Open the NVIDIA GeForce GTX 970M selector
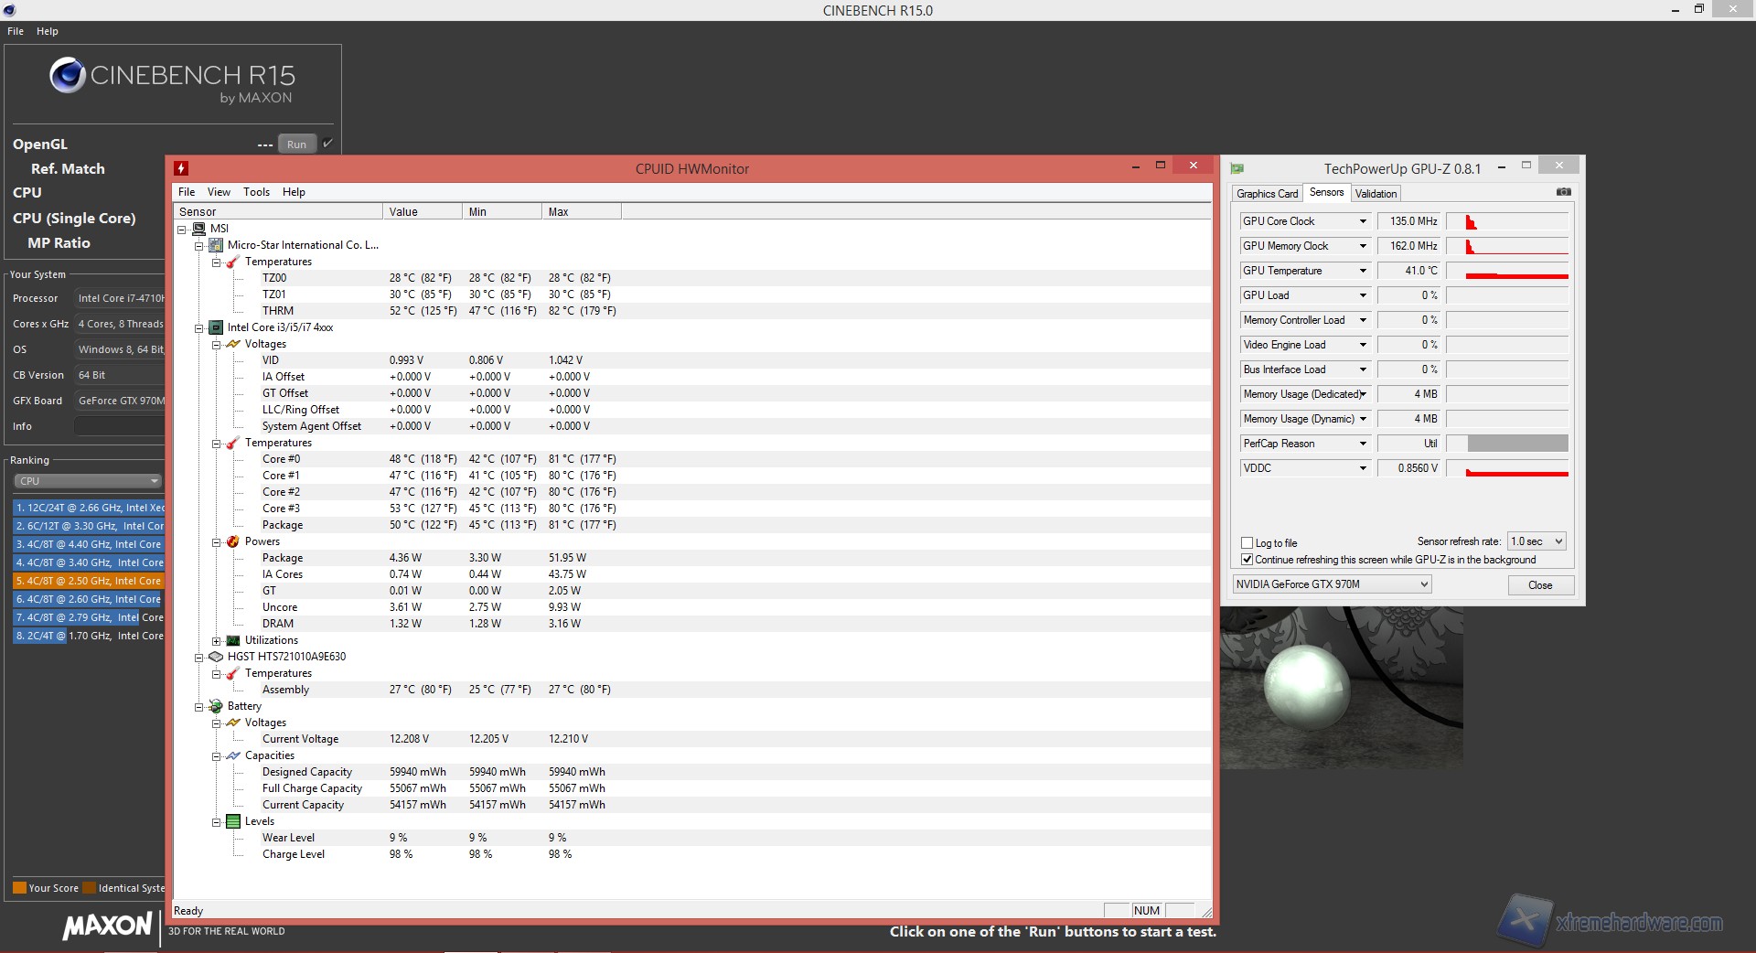The width and height of the screenshot is (1756, 953). click(x=1332, y=584)
